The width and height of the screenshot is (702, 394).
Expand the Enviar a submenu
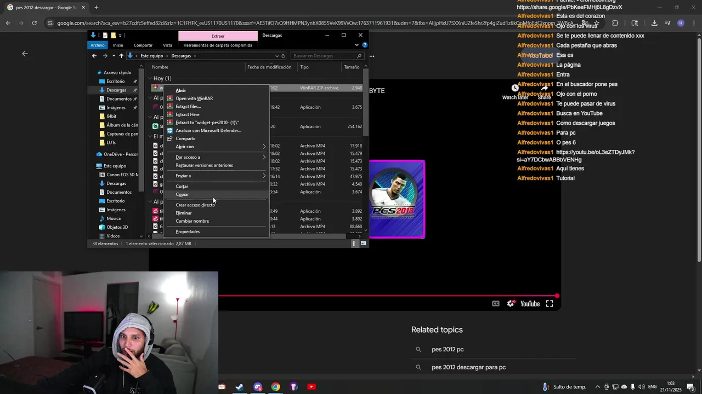coord(217,176)
